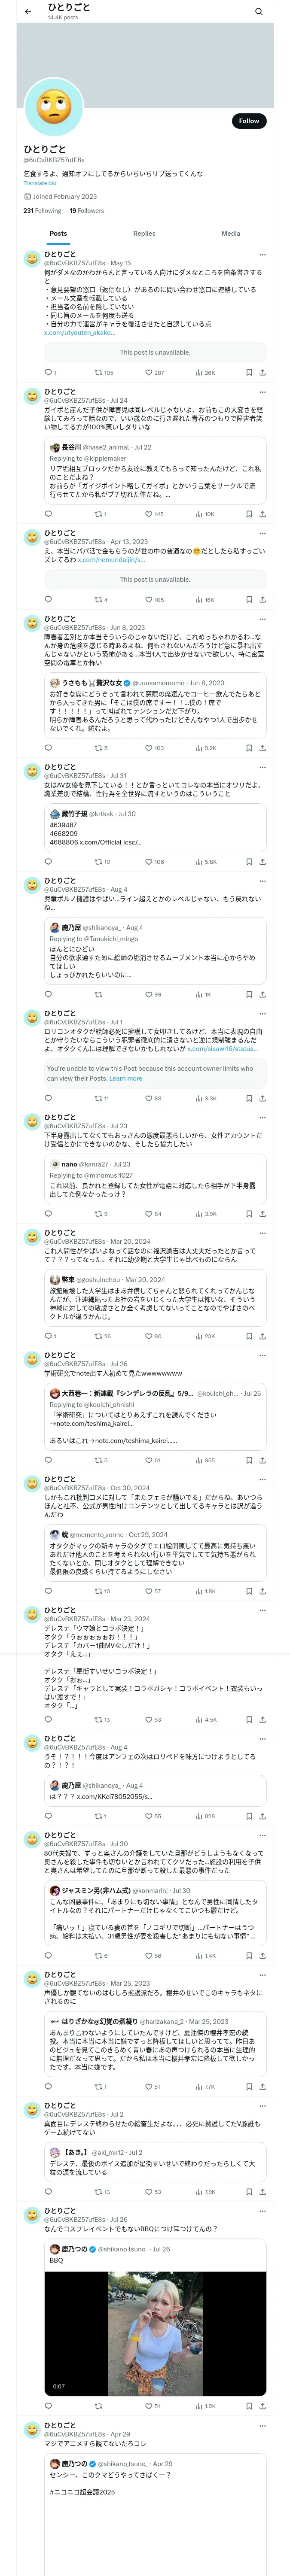Click the Translate bio link
This screenshot has width=290, height=2576.
40,183
